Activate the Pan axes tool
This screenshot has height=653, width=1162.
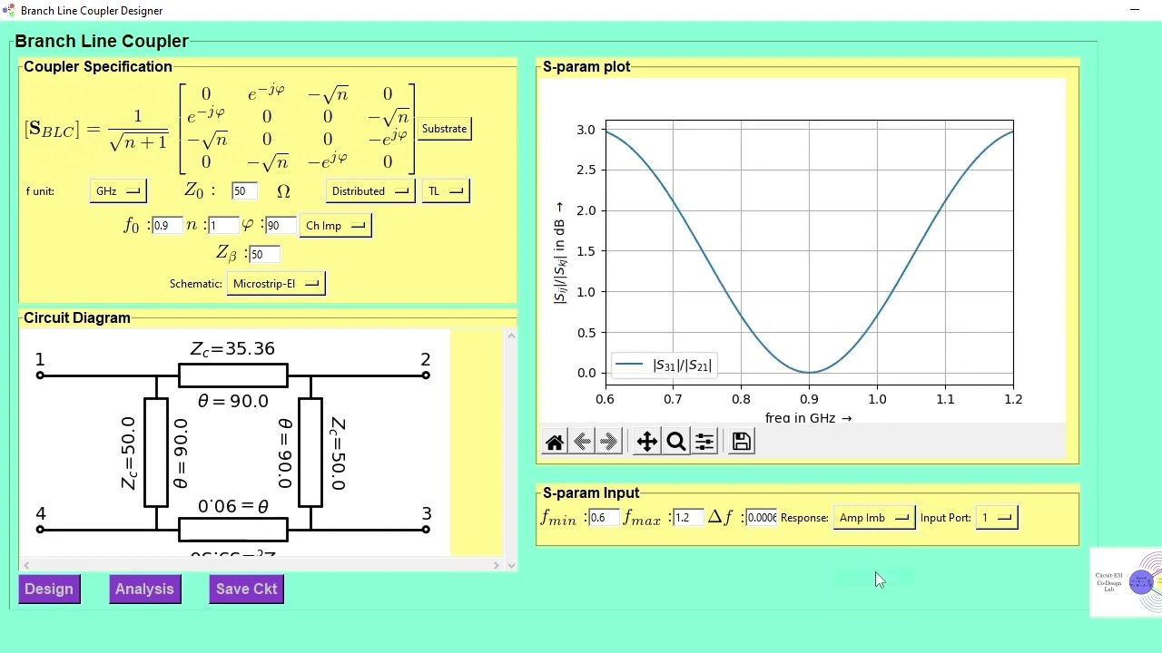coord(647,442)
